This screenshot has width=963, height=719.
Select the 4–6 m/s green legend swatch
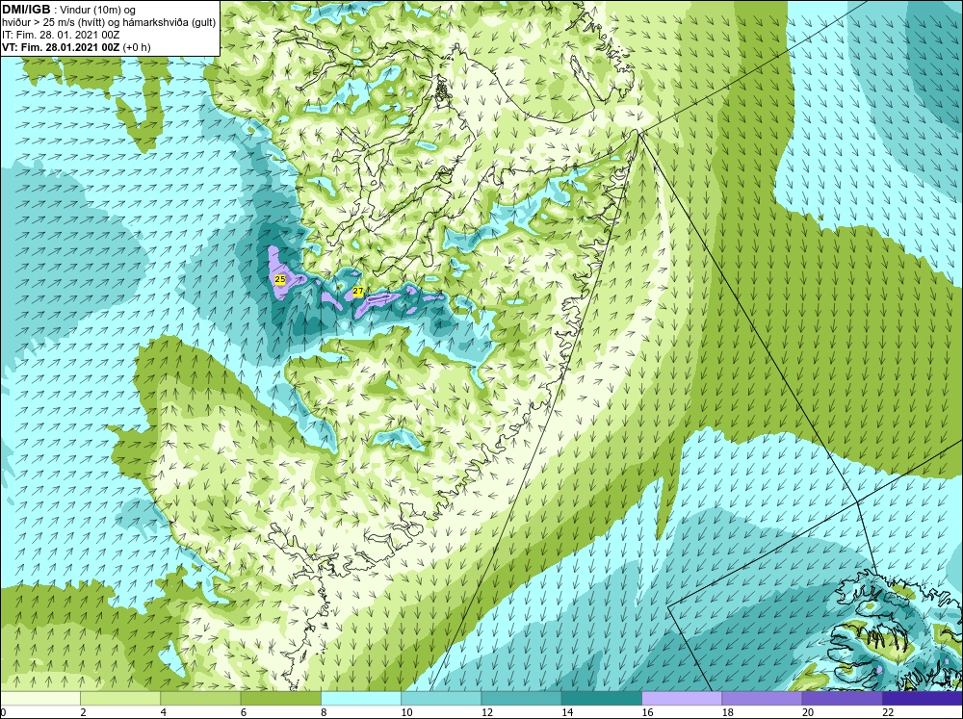pyautogui.click(x=200, y=699)
